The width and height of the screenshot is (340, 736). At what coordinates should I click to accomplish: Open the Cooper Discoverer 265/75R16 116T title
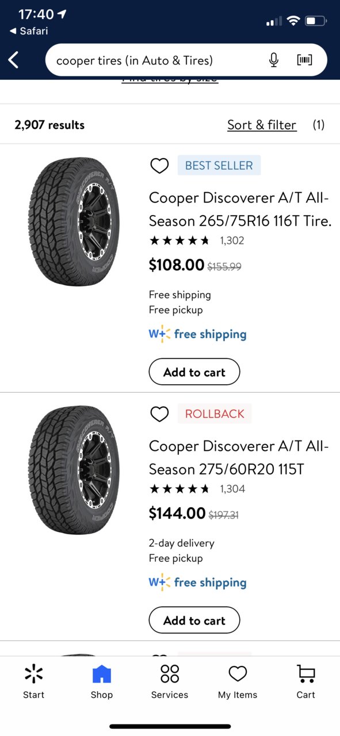pyautogui.click(x=240, y=209)
